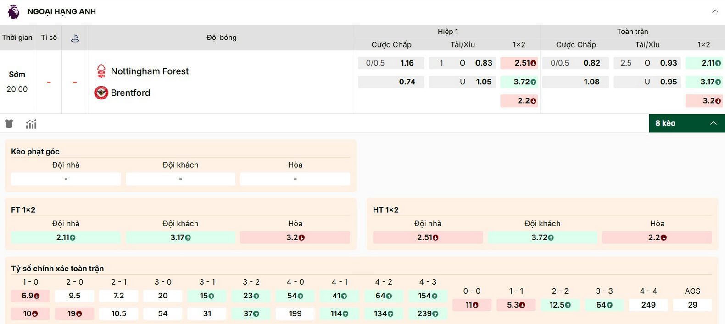Select FT 1x2 away odds 3.17
The width and height of the screenshot is (725, 324).
click(180, 237)
